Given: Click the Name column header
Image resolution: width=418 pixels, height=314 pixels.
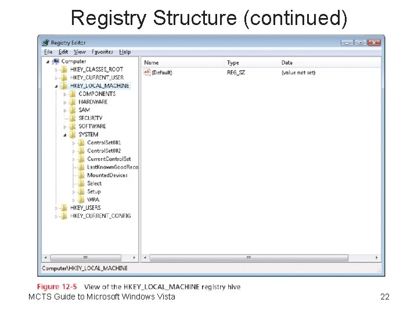Looking at the screenshot, I should (x=182, y=63).
